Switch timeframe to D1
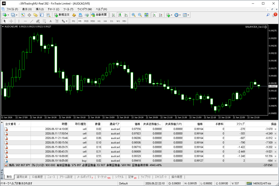The image size is (279, 186). [x=111, y=21]
